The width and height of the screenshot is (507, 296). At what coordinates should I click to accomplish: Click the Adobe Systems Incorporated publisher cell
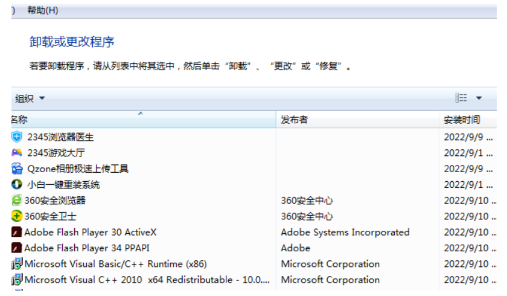[345, 232]
